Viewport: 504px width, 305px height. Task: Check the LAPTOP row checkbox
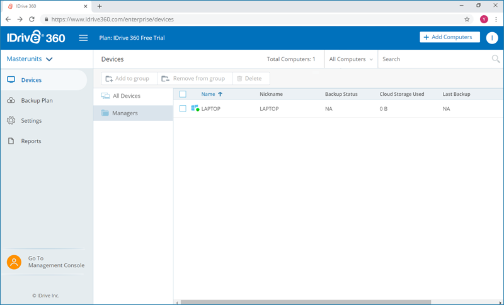coord(183,108)
